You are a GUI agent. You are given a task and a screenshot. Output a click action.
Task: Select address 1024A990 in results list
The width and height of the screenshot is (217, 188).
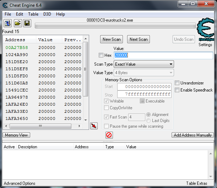click(17, 55)
